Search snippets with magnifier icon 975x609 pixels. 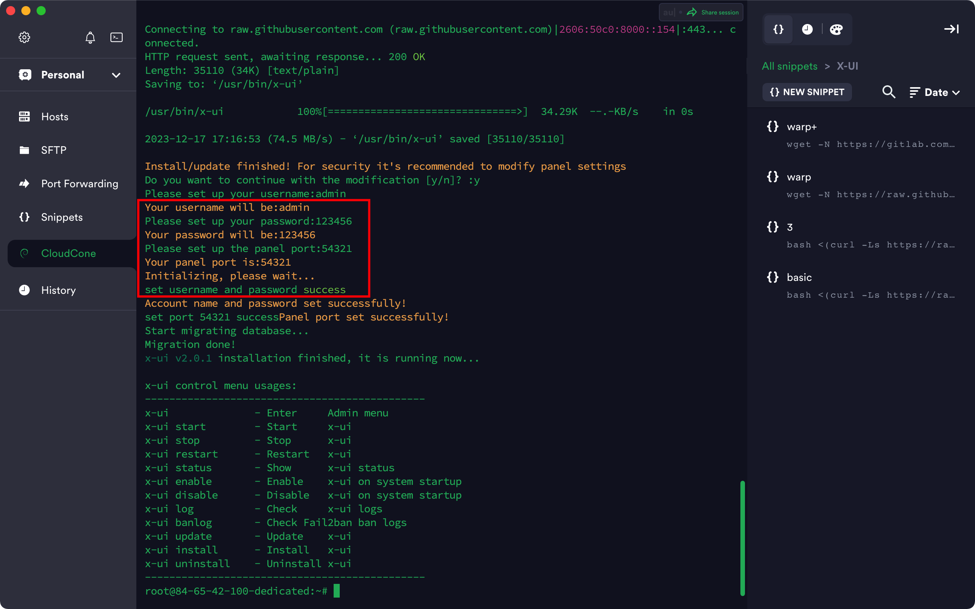pos(889,92)
